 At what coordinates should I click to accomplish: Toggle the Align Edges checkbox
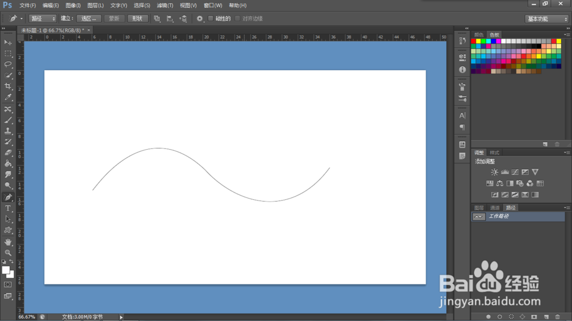pos(237,19)
